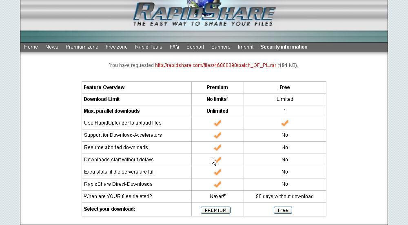Viewport: 408px width, 225px height.
Task: Click Premium checkmark for RapidUploader row
Action: pos(217,123)
